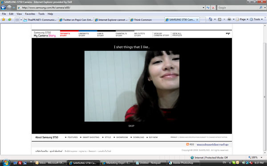This screenshot has width=267, height=166.
Task: Click the address bar with samsung.com URL
Action: (109, 8)
